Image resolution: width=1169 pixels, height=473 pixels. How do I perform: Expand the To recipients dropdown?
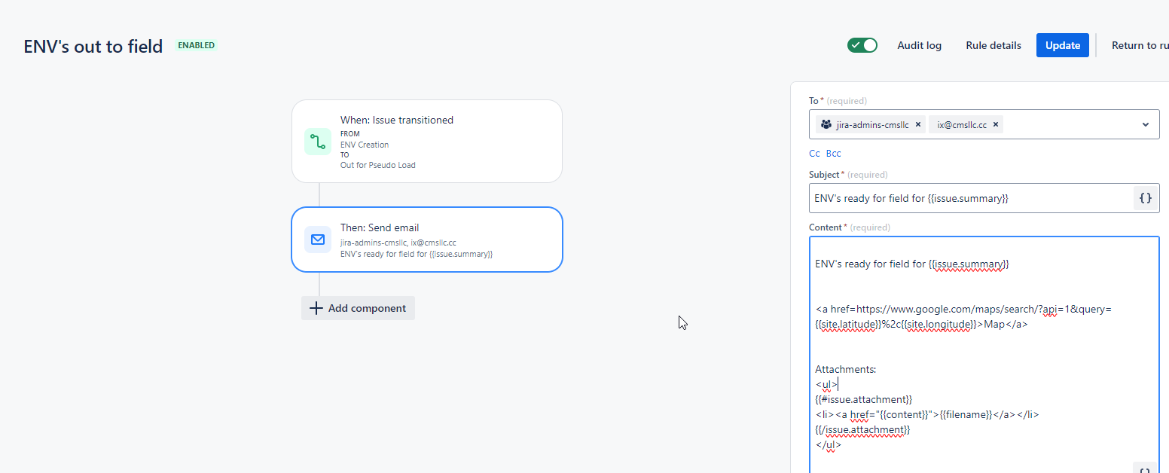coord(1146,125)
